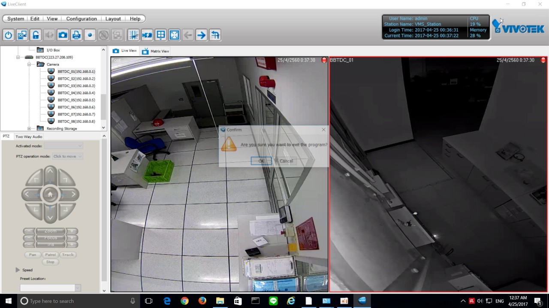Screen dimensions: 549x308
Task: Click the speaker volume toolbar icon
Action: [x=49, y=35]
